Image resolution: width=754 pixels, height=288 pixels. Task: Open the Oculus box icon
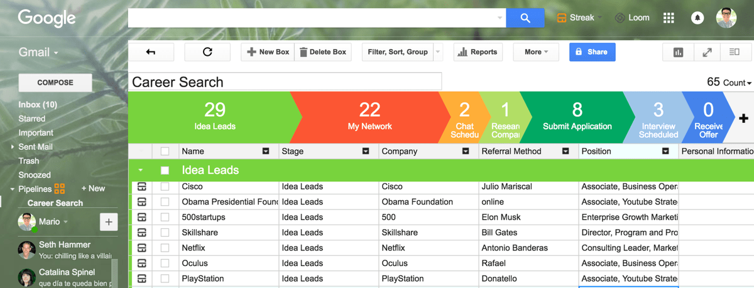141,263
